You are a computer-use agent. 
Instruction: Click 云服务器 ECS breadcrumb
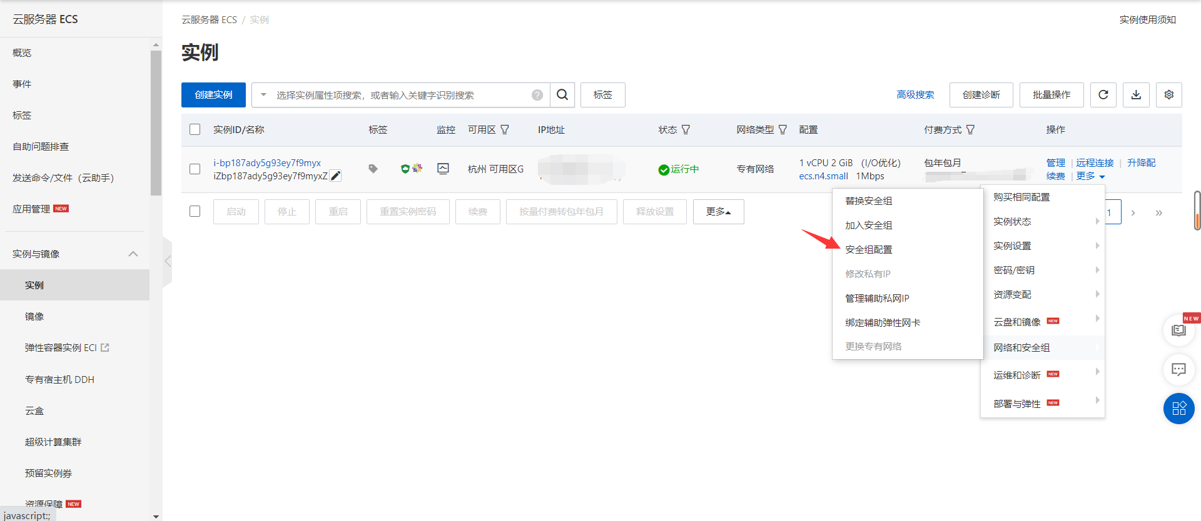[x=209, y=19]
